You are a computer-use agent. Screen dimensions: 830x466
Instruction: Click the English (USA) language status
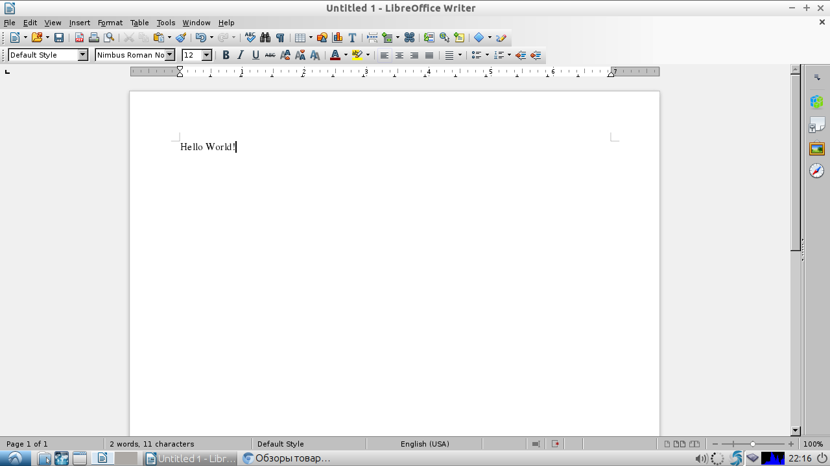tap(425, 444)
